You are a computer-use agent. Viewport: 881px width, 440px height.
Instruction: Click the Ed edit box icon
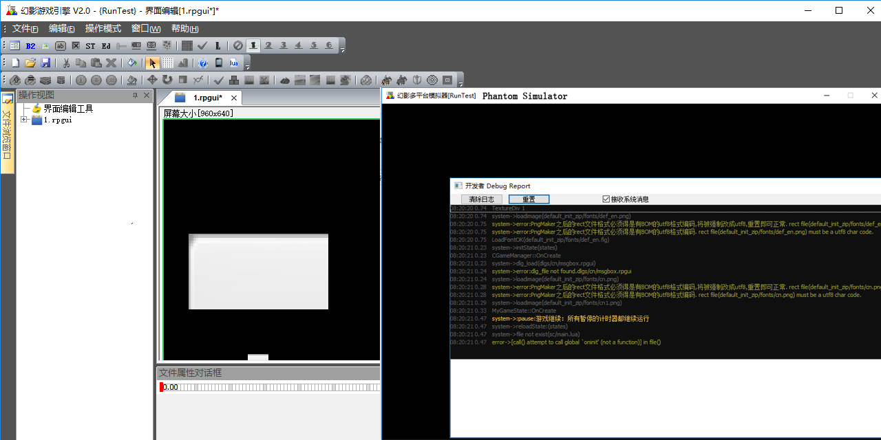[x=106, y=46]
